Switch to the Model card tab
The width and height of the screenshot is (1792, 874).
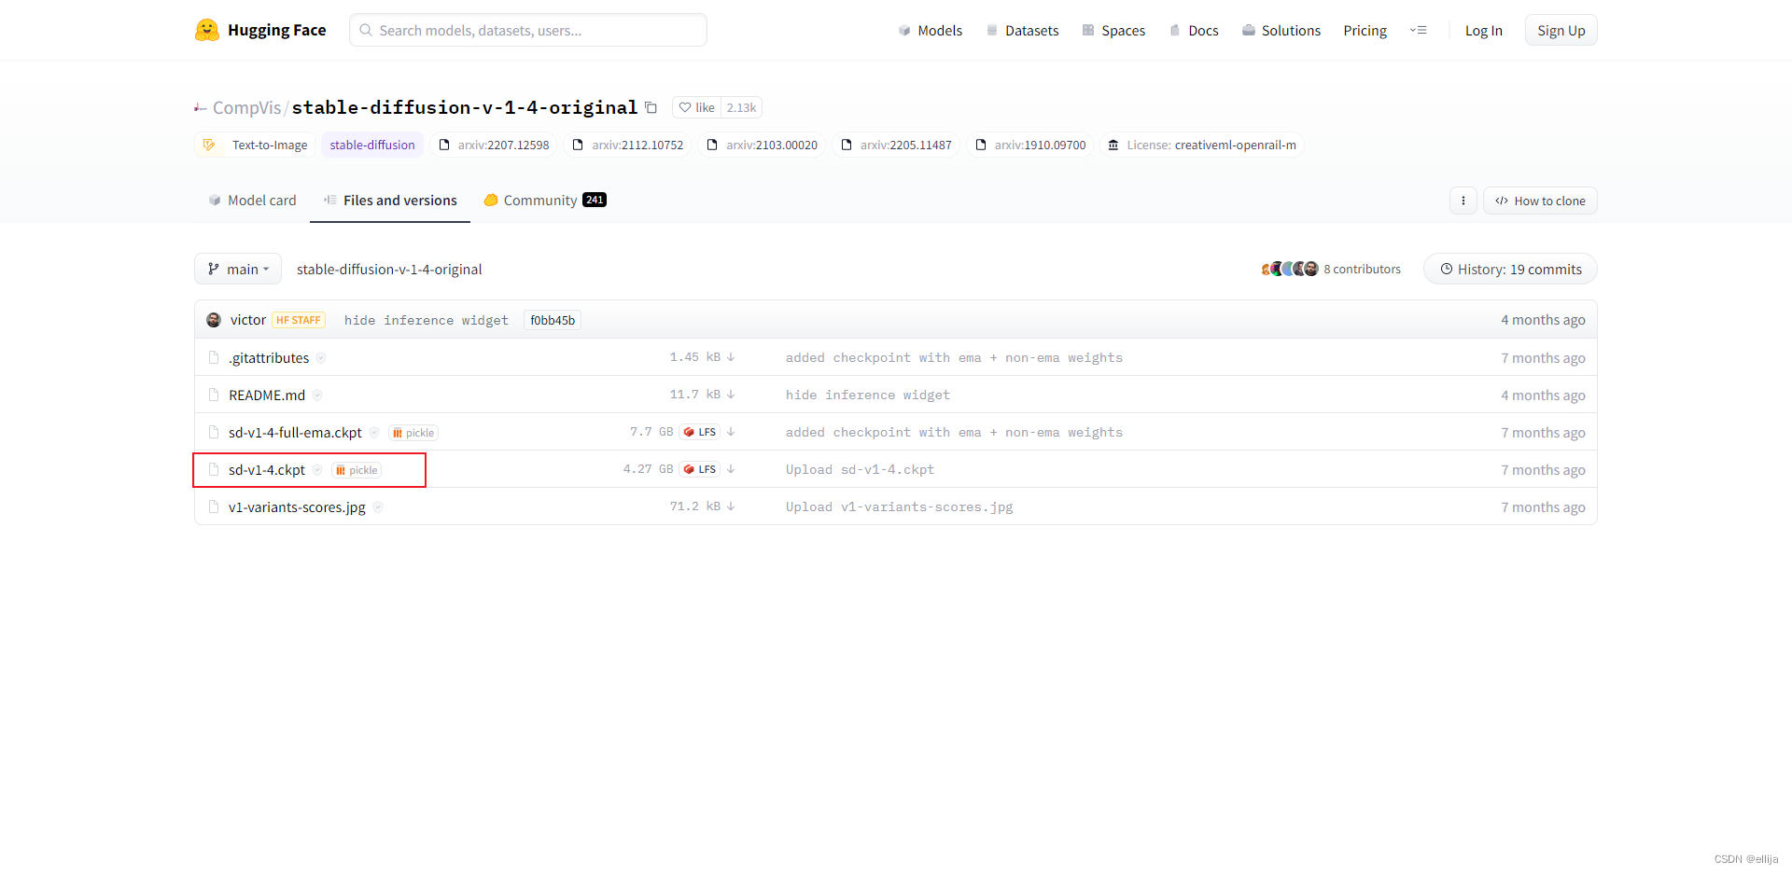click(x=252, y=201)
